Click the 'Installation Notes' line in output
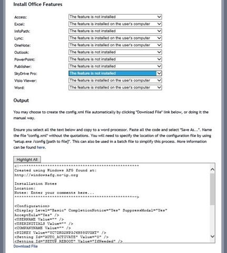The width and height of the screenshot is (227, 253). pos(35,184)
